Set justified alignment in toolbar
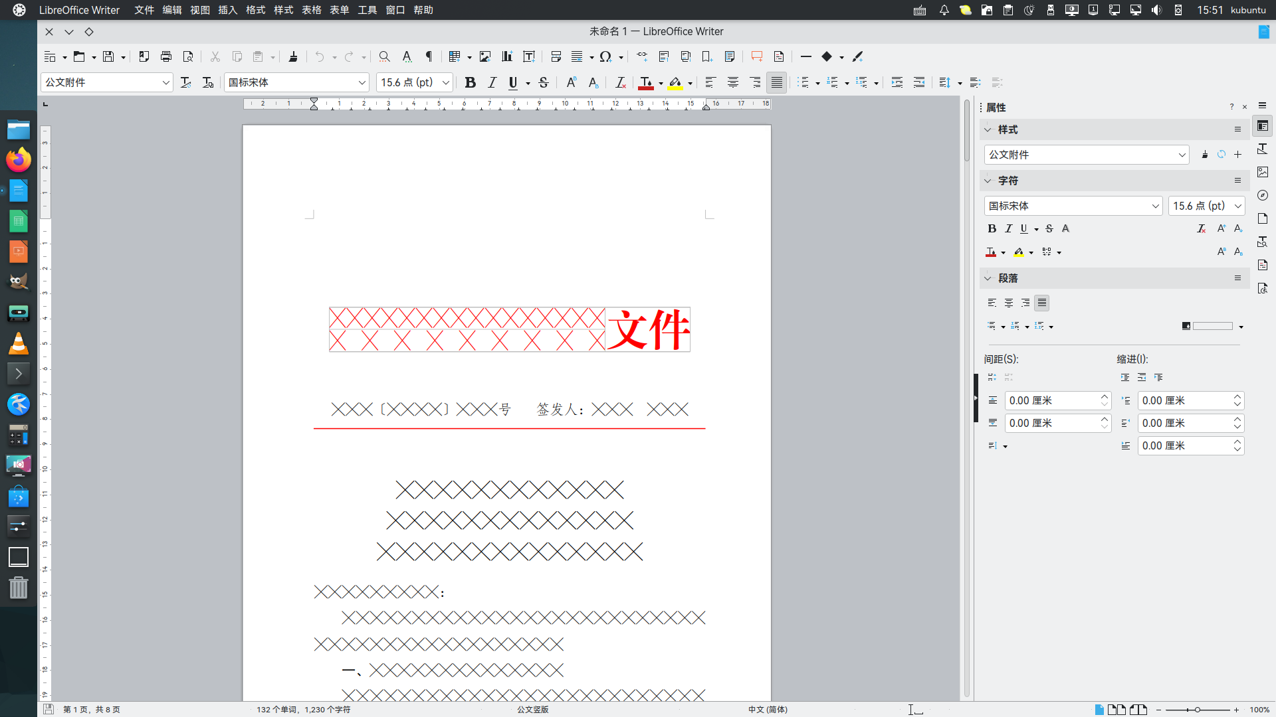This screenshot has width=1276, height=717. (x=776, y=82)
